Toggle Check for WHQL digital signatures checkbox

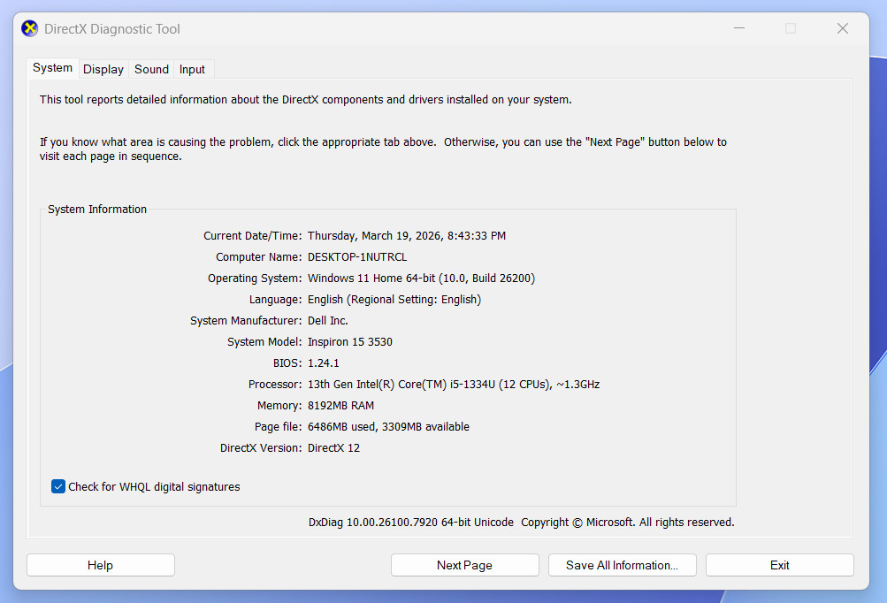coord(58,486)
